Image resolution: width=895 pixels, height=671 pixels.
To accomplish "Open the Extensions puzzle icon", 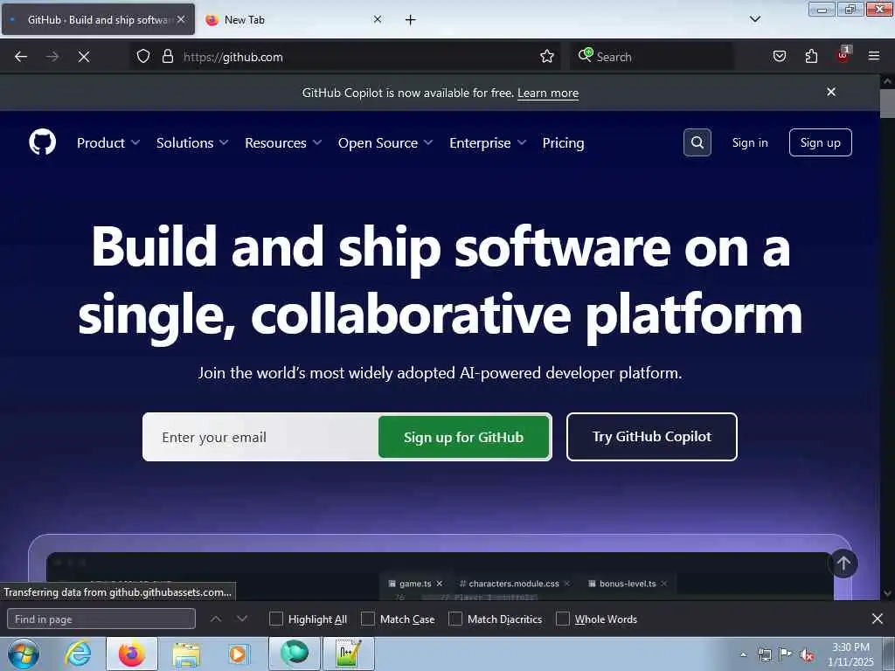I will click(x=811, y=57).
